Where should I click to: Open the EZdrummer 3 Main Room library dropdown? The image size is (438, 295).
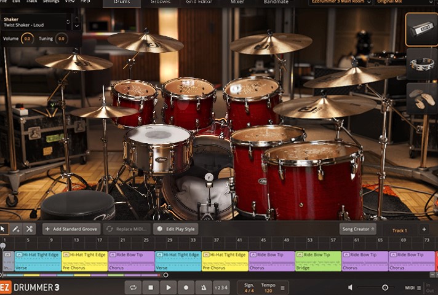pyautogui.click(x=340, y=2)
